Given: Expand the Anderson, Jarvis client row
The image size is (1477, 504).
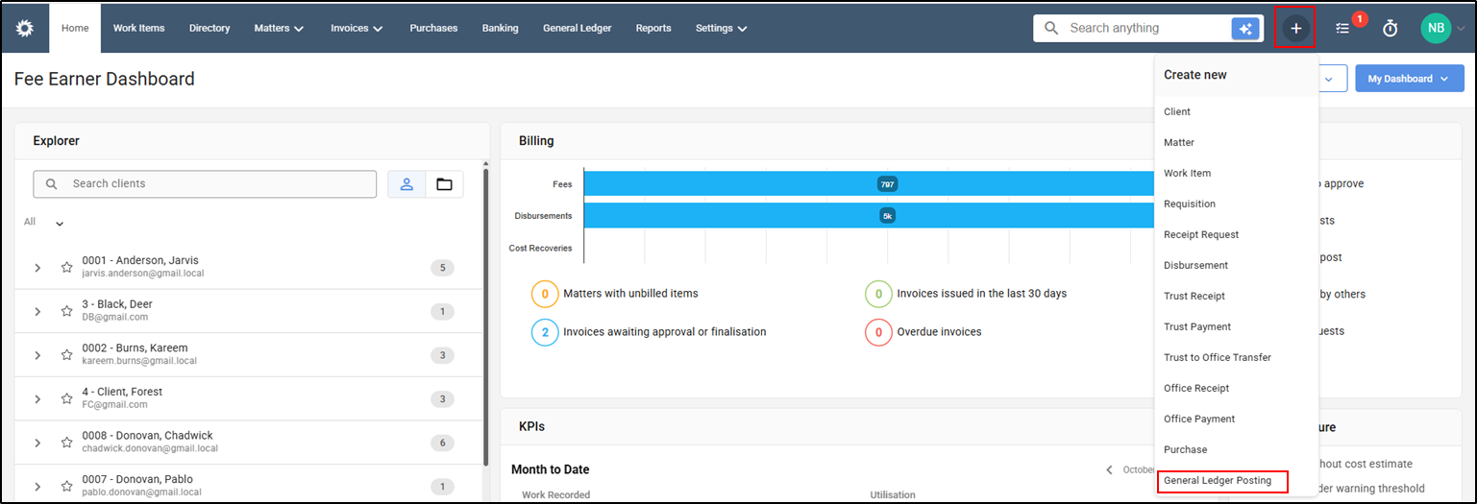Looking at the screenshot, I should click(37, 268).
